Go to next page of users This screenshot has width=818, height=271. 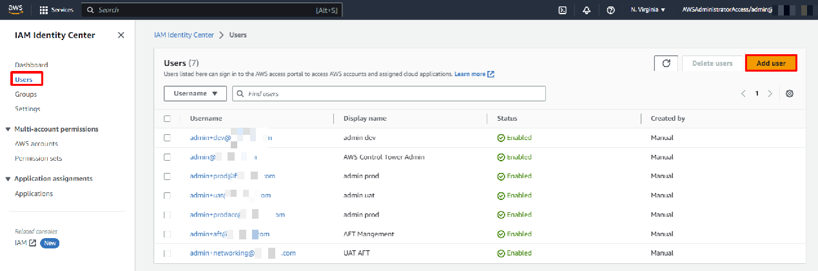[x=770, y=94]
